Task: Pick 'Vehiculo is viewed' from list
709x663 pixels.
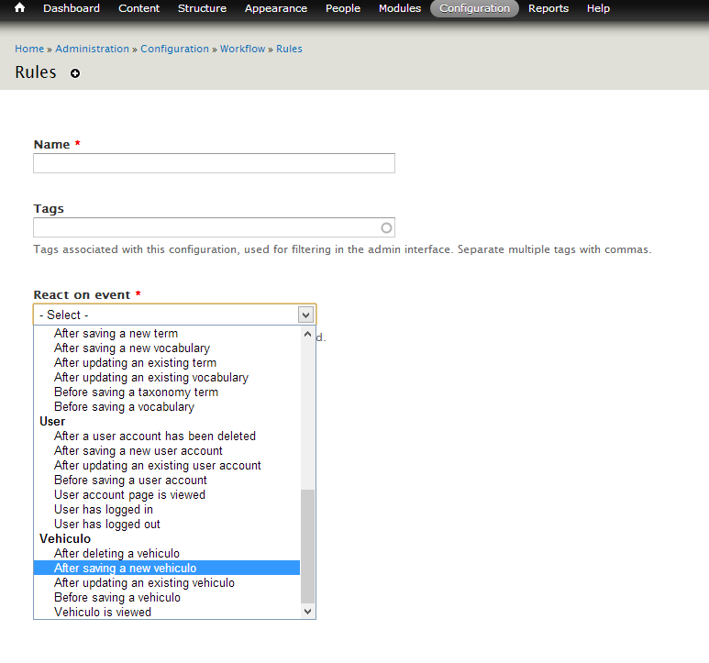Action: click(103, 613)
